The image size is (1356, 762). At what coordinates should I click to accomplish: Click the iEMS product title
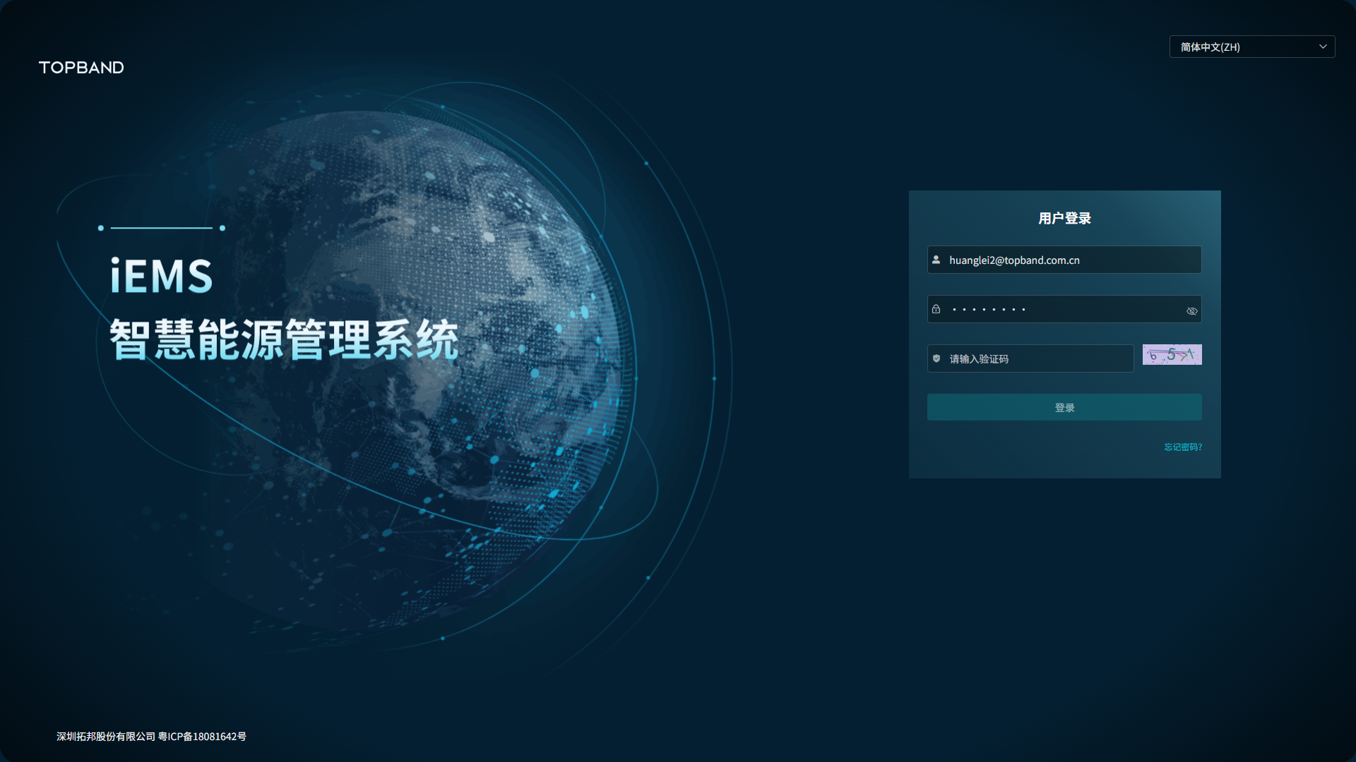(161, 276)
